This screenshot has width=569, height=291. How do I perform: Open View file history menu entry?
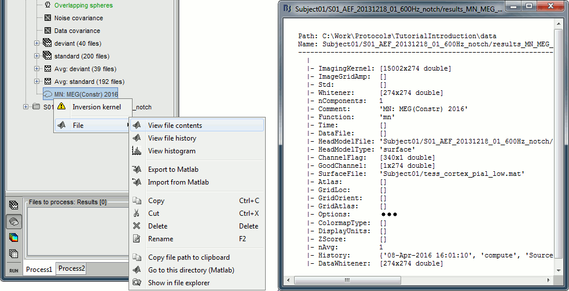(172, 138)
